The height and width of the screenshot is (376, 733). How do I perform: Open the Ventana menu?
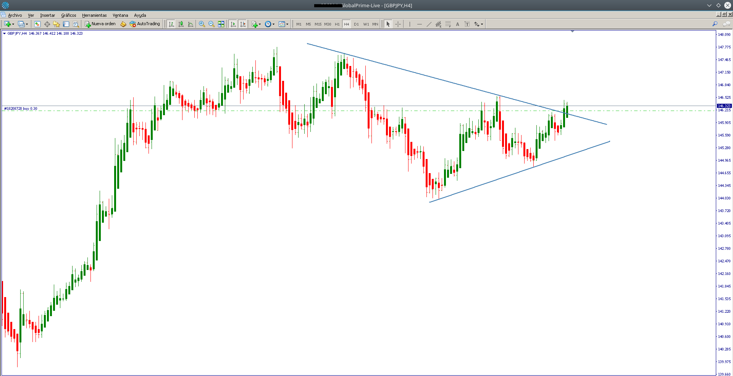[120, 15]
